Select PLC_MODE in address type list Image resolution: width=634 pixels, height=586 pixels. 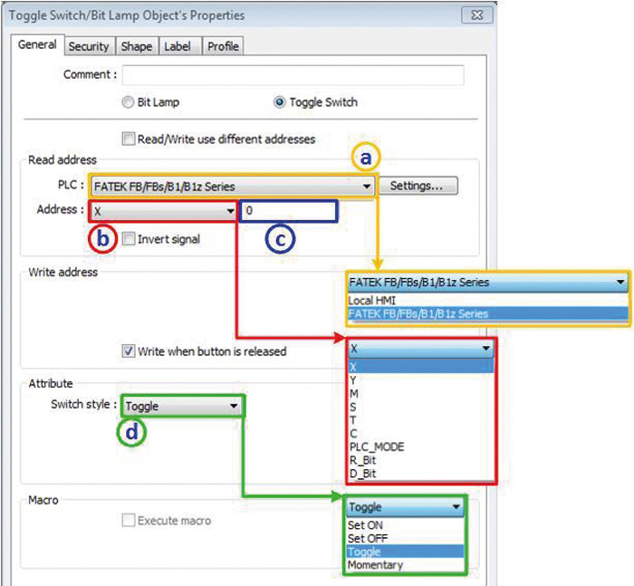[421, 447]
